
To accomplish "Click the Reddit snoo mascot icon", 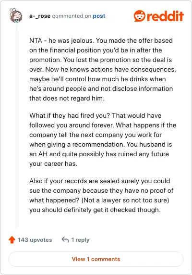I will [140, 16].
